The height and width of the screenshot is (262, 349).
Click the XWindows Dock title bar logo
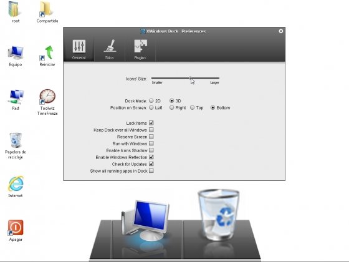(x=143, y=31)
